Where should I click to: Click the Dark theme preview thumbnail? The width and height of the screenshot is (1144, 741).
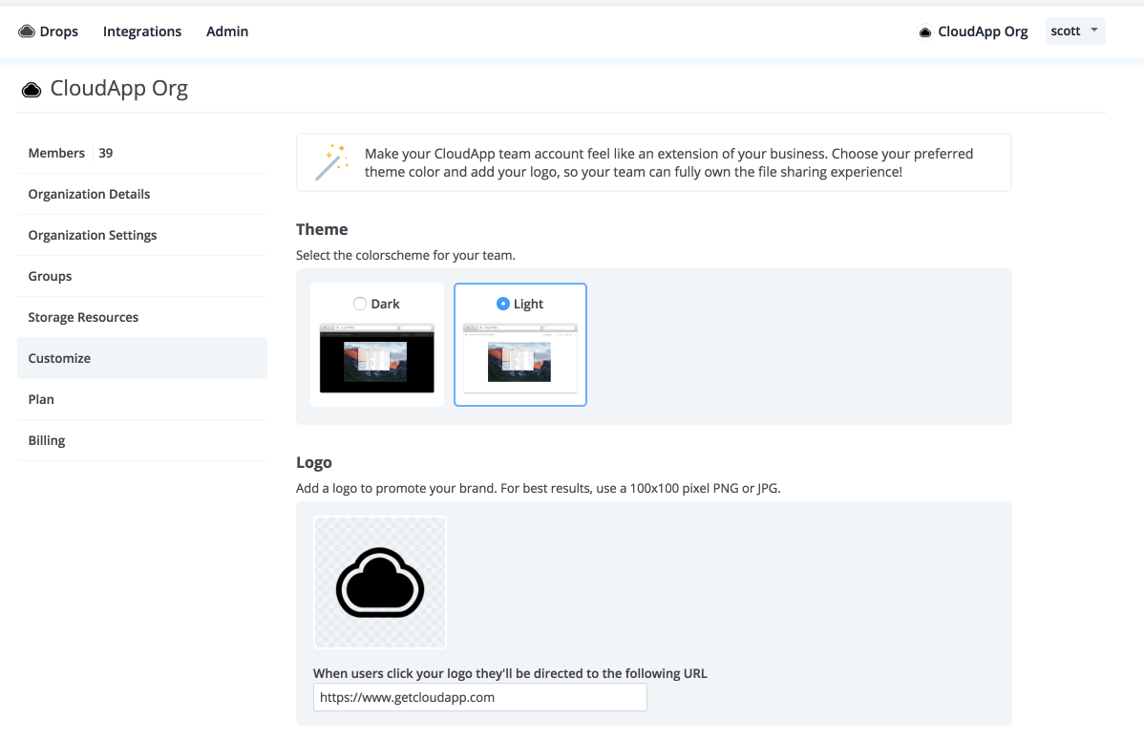coord(376,358)
